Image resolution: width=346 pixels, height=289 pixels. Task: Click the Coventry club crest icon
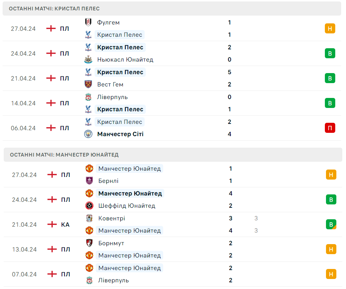pyautogui.click(x=89, y=218)
